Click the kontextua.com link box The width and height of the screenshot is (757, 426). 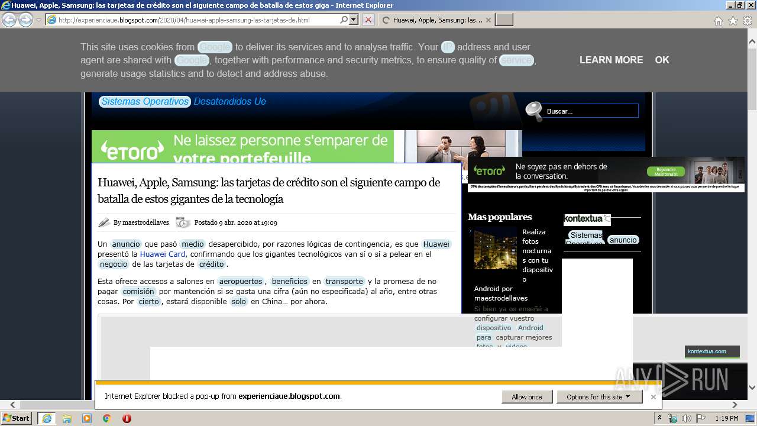coord(712,351)
